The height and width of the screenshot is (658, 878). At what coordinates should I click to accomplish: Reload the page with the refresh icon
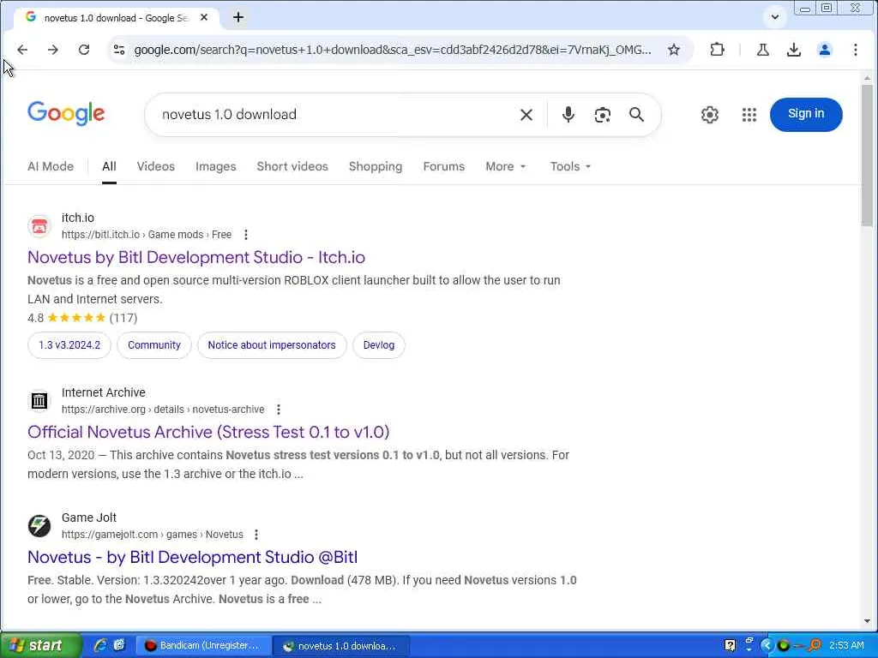tap(84, 50)
